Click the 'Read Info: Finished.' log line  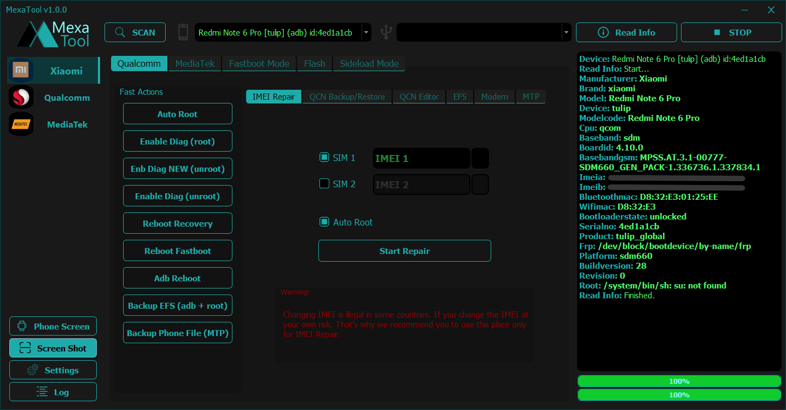(x=617, y=296)
